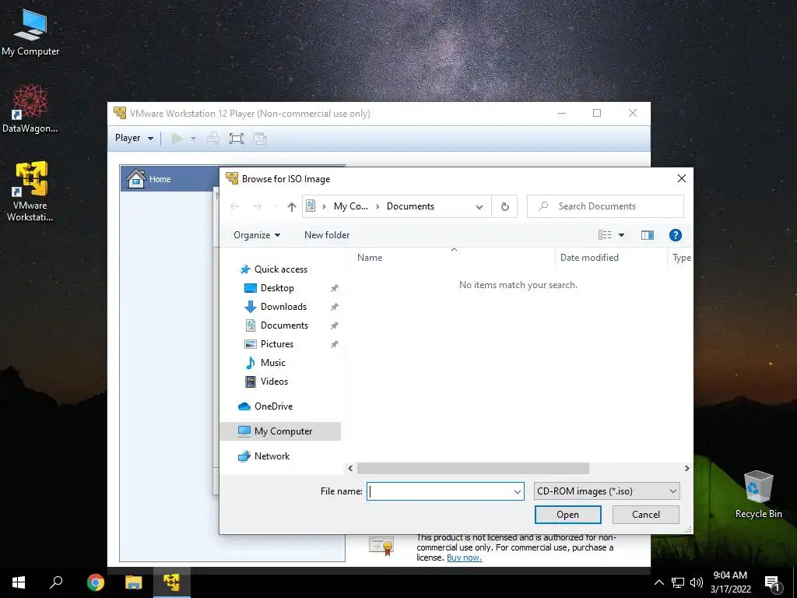Image resolution: width=797 pixels, height=598 pixels.
Task: Open the Windows Start menu
Action: coord(19,582)
